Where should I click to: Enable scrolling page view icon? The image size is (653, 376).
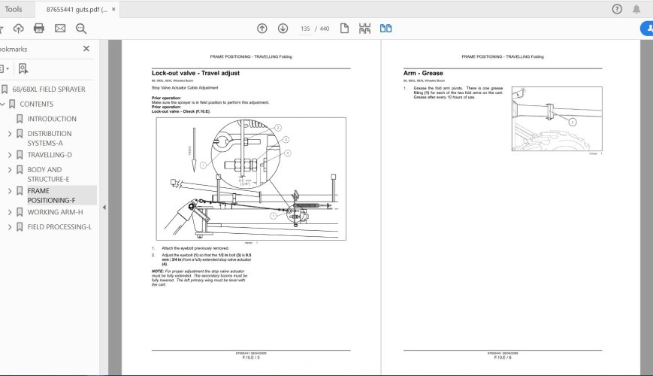point(364,29)
